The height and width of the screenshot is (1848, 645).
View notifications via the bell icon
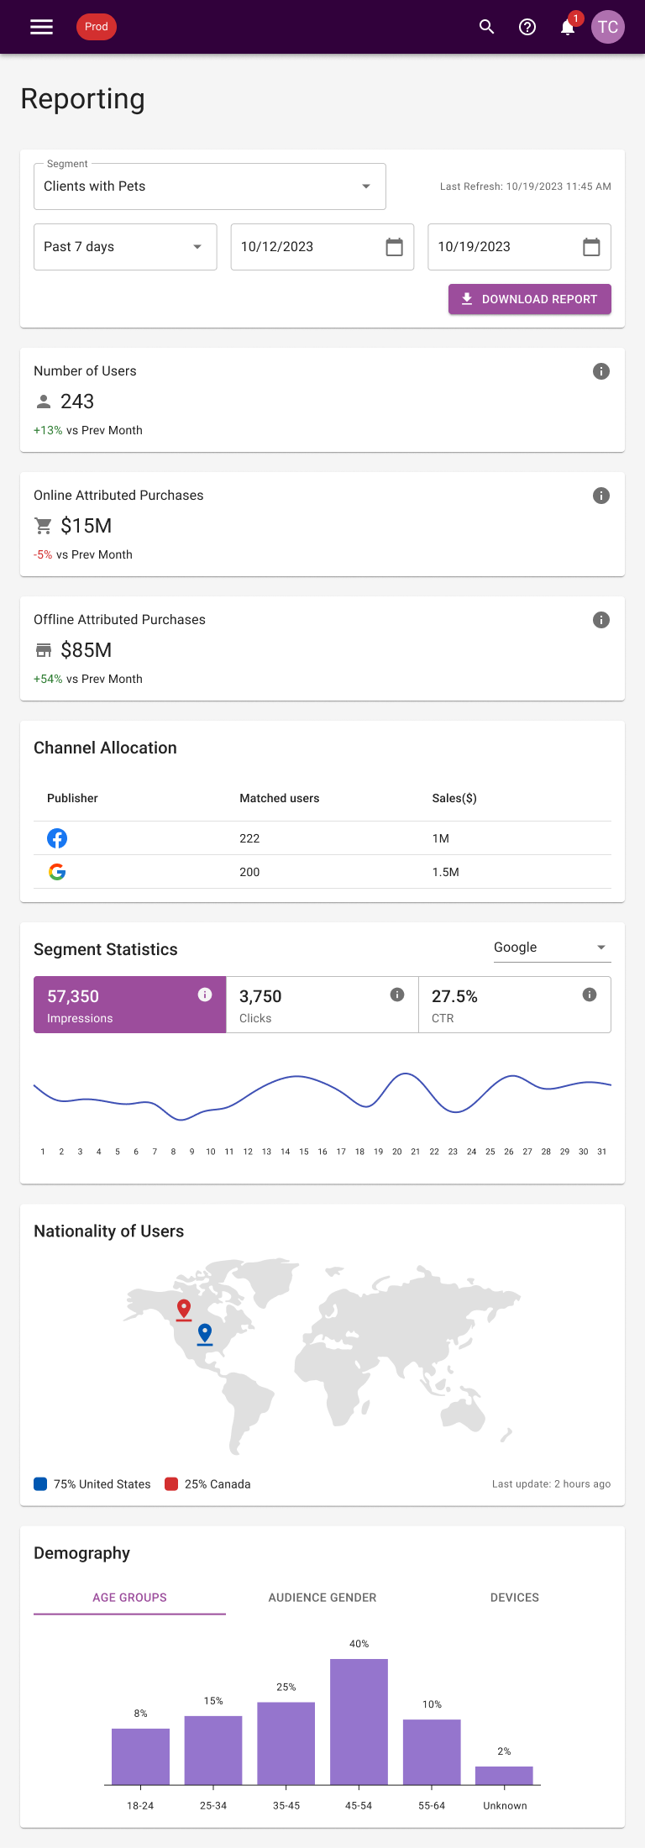click(568, 27)
